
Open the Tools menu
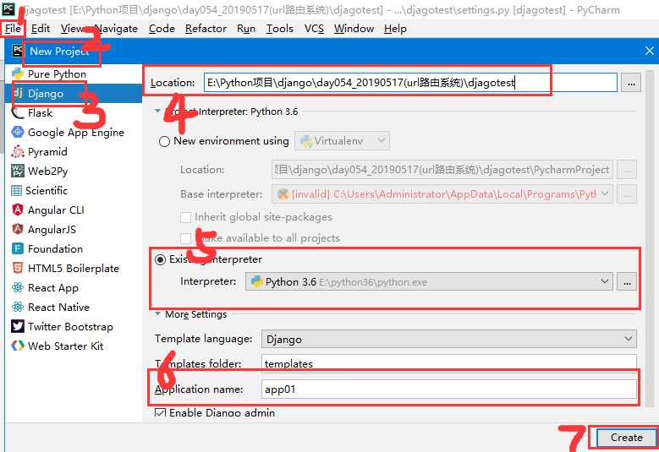[279, 29]
